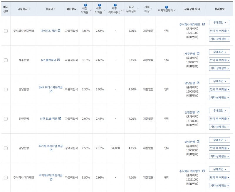Sort by 세후 이자(예시) column arrow
Image resolution: width=235 pixels, height=192 pixels.
tap(122, 10)
